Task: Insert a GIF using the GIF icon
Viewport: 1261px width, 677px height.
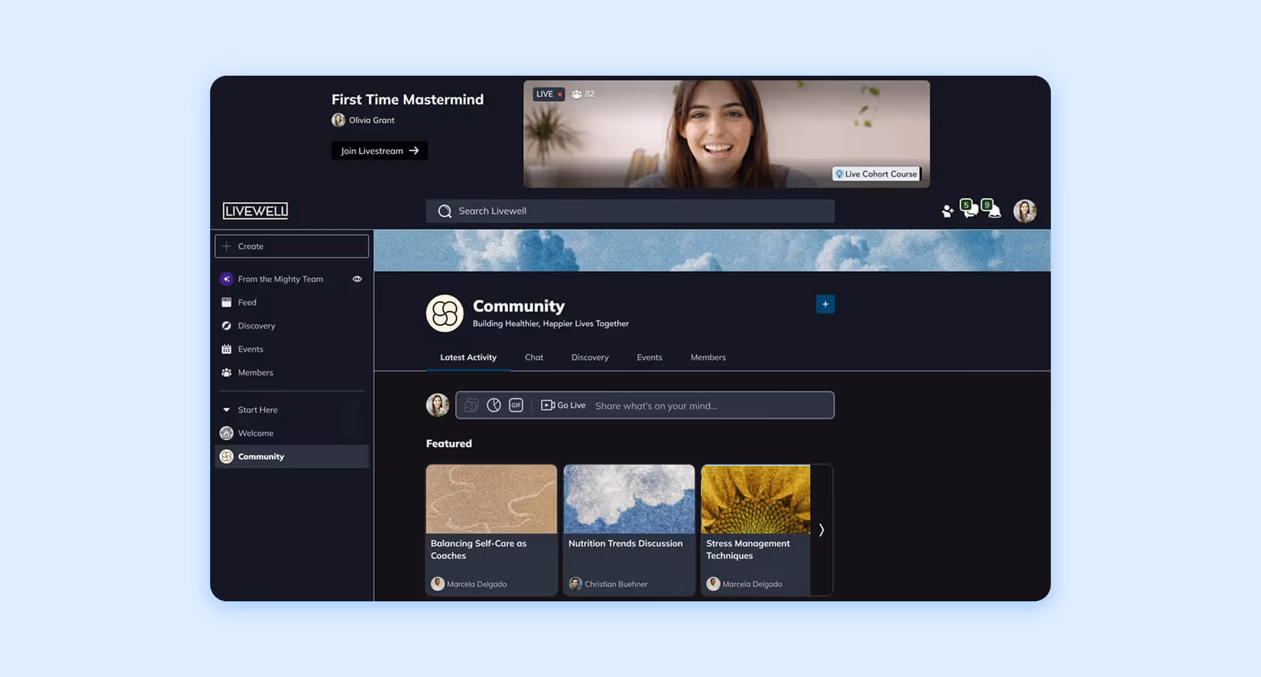Action: (x=516, y=405)
